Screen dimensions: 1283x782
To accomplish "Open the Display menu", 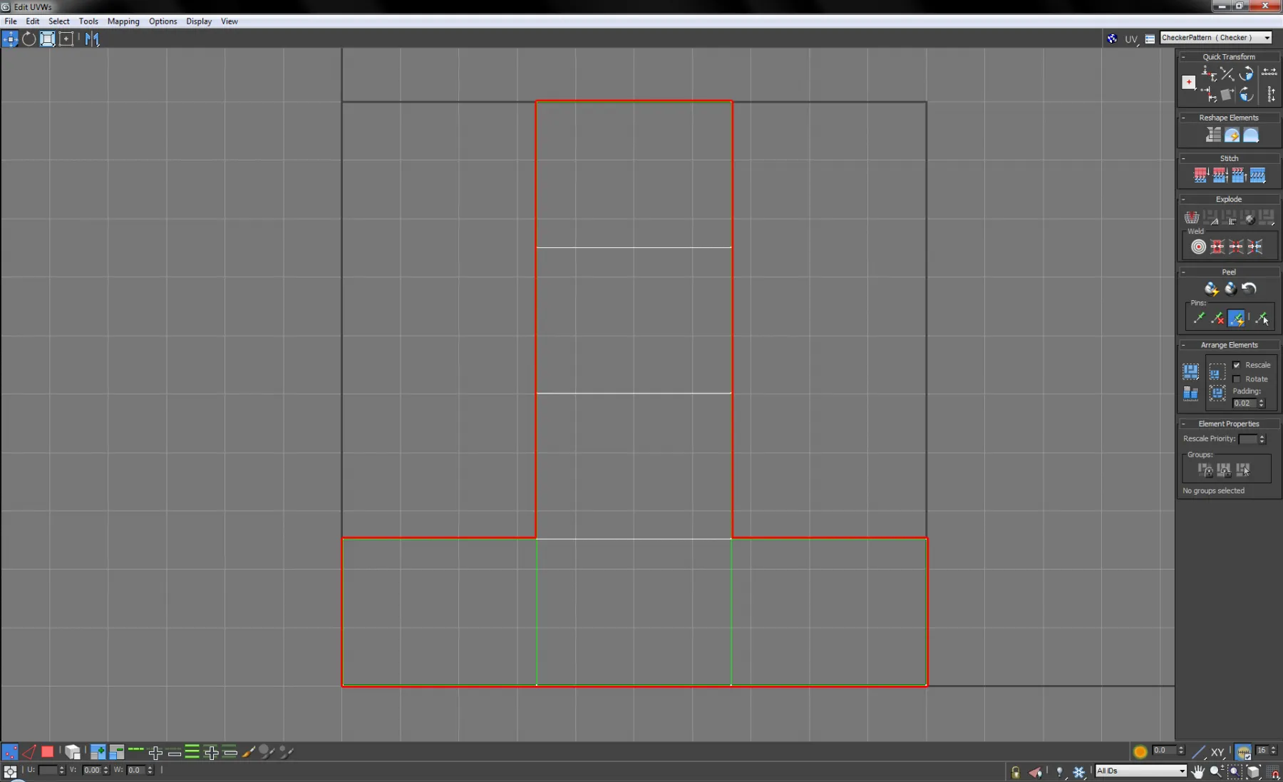I will (198, 21).
